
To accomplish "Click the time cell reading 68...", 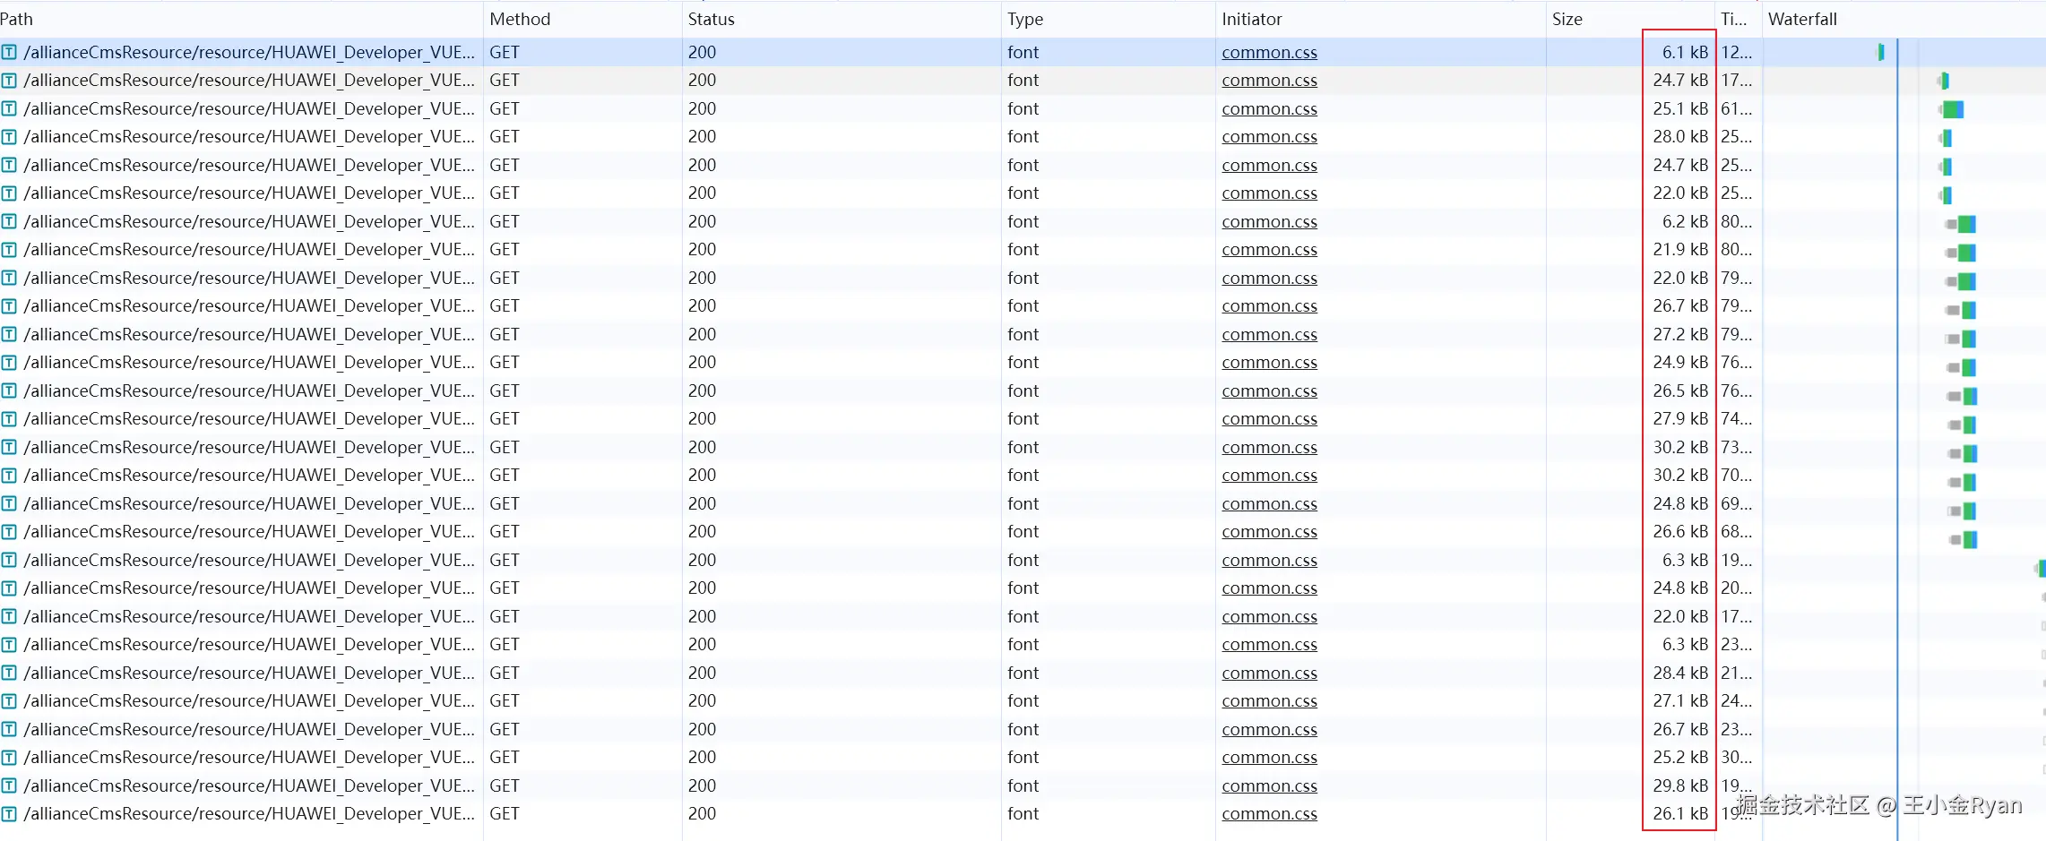I will click(x=1736, y=532).
